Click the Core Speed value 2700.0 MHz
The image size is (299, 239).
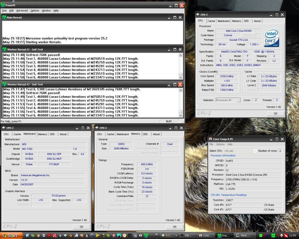click(x=226, y=76)
